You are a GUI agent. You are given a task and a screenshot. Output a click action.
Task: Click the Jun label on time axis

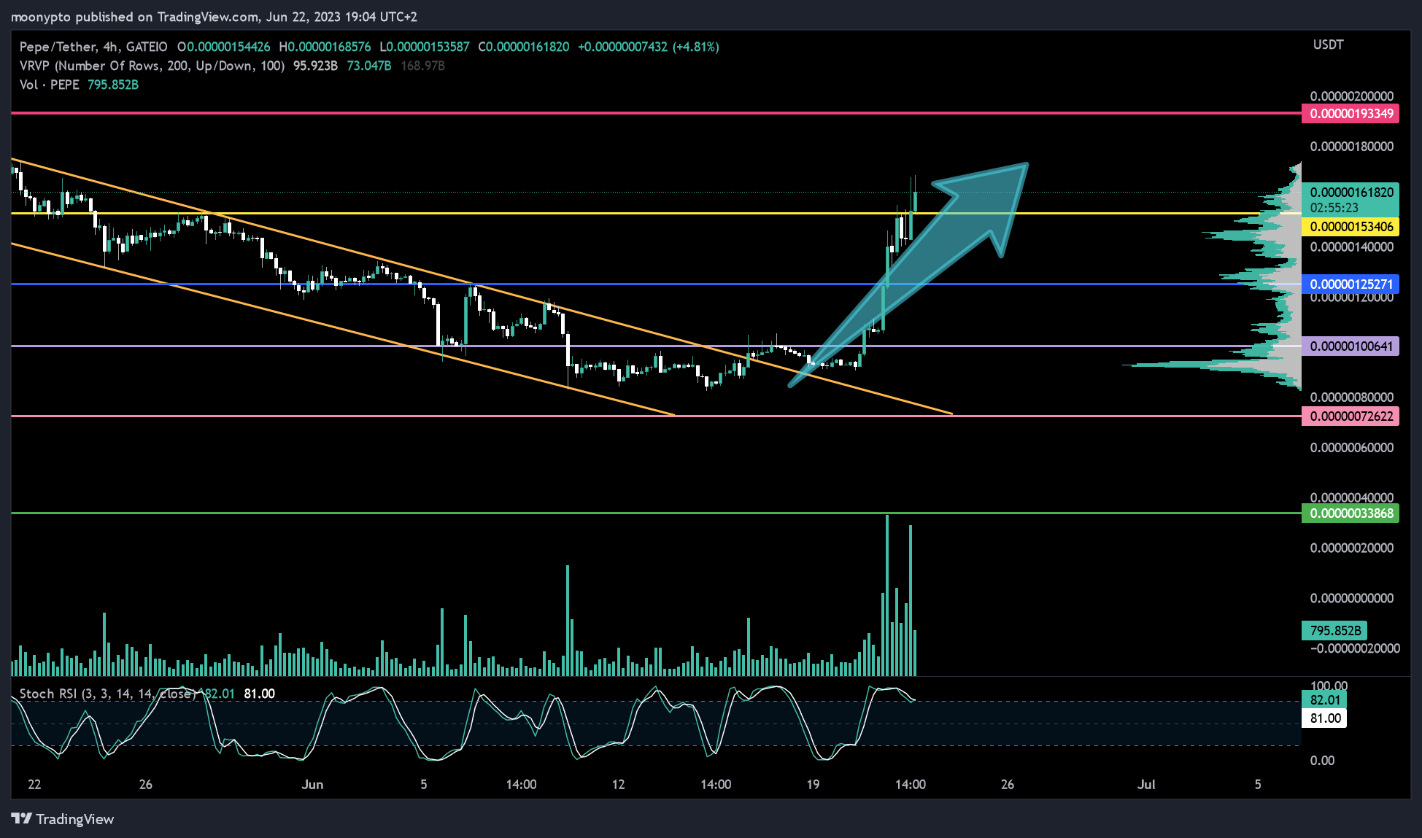click(312, 785)
